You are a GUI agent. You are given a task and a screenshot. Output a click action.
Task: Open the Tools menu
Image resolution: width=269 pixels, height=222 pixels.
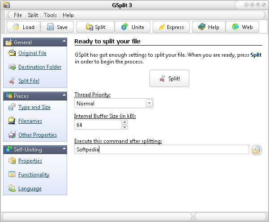[50, 15]
